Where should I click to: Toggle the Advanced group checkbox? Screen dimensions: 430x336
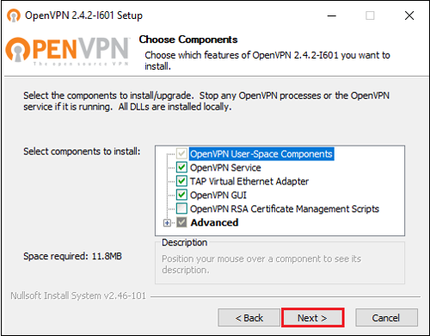click(181, 222)
